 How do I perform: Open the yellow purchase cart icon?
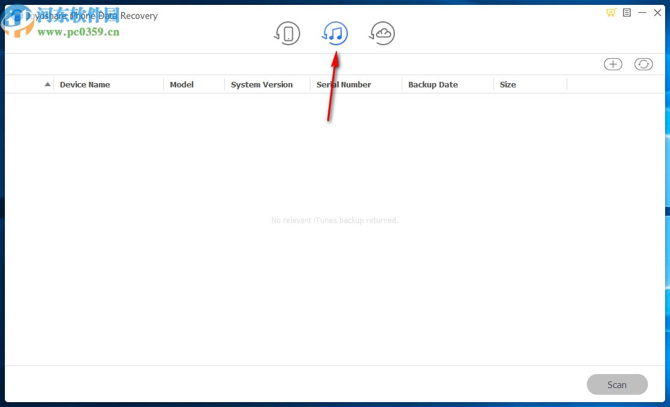pyautogui.click(x=611, y=12)
